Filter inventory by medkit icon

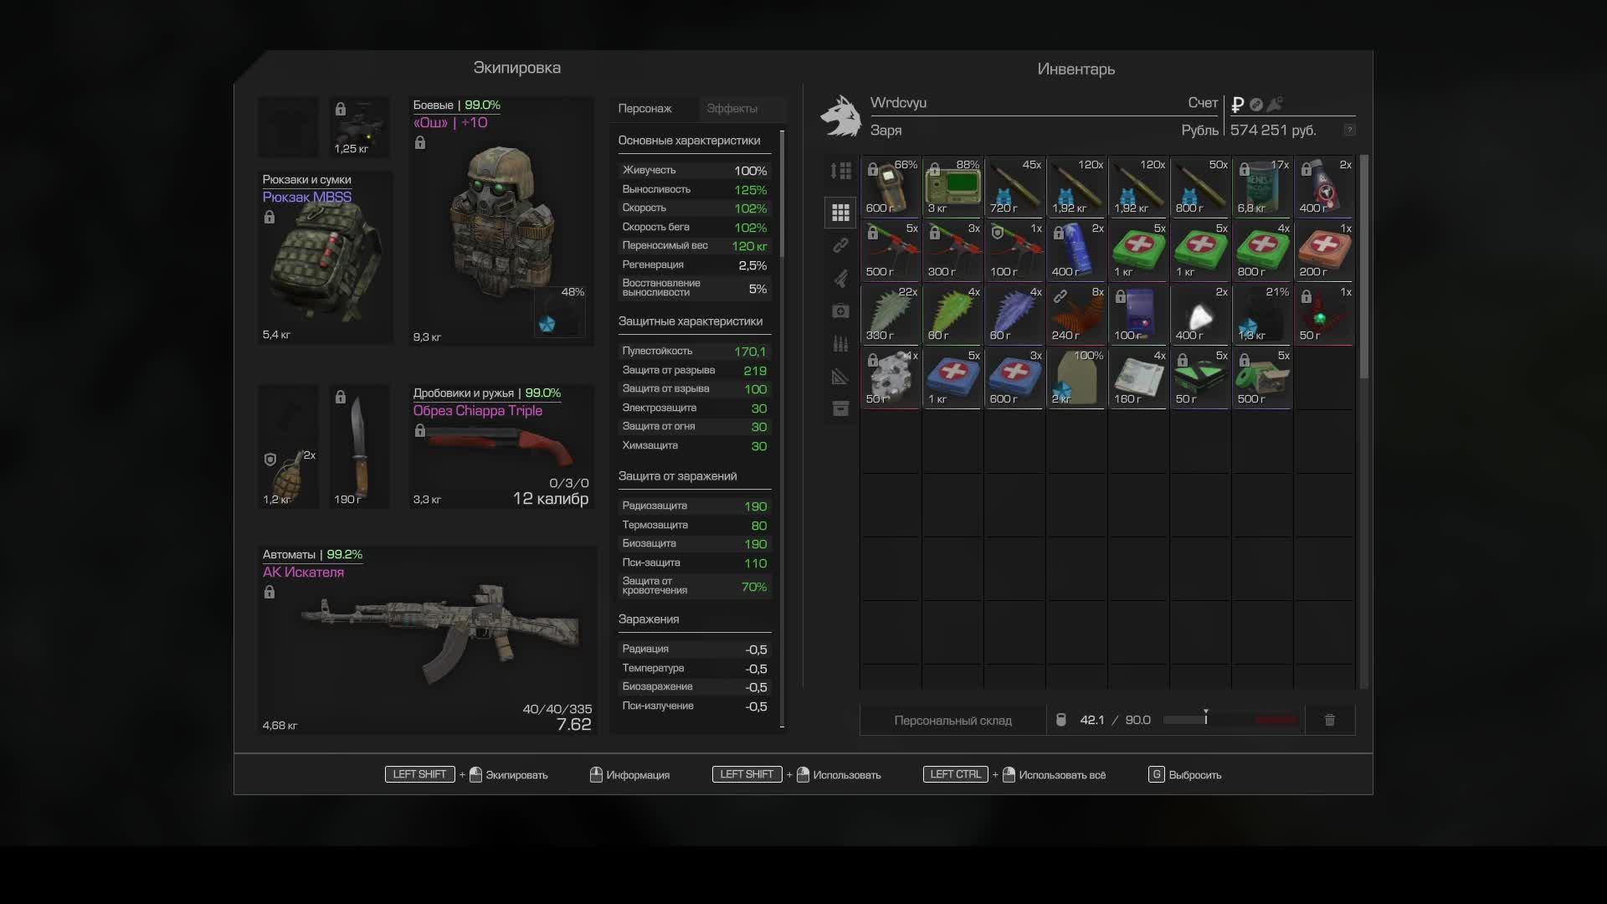point(840,311)
